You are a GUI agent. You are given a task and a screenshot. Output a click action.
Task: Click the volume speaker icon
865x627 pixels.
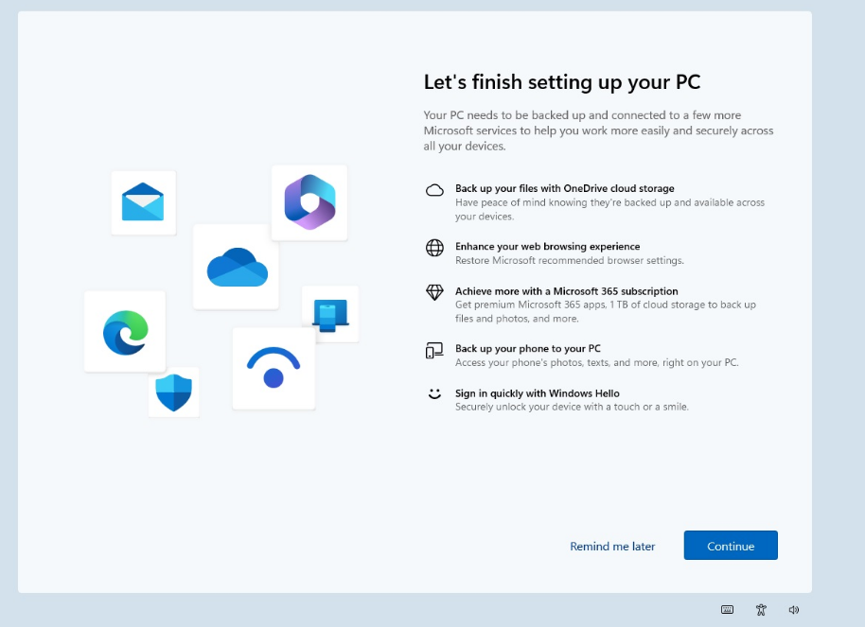coord(794,609)
